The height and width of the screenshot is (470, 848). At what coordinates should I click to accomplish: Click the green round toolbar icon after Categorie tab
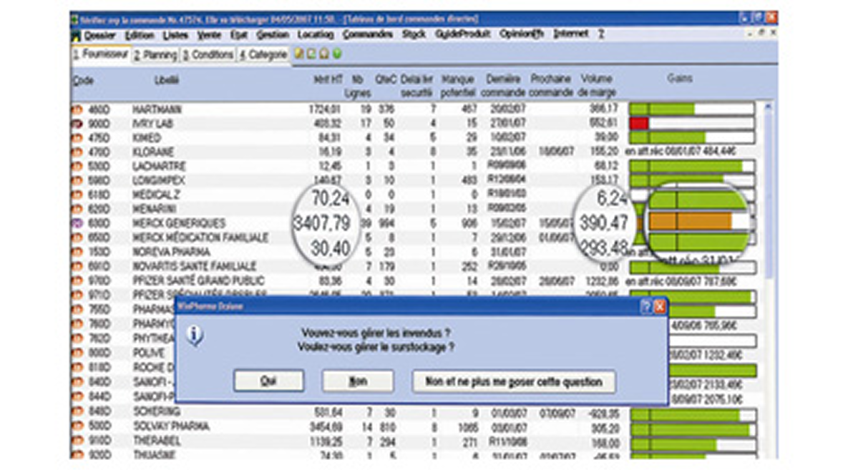337,54
